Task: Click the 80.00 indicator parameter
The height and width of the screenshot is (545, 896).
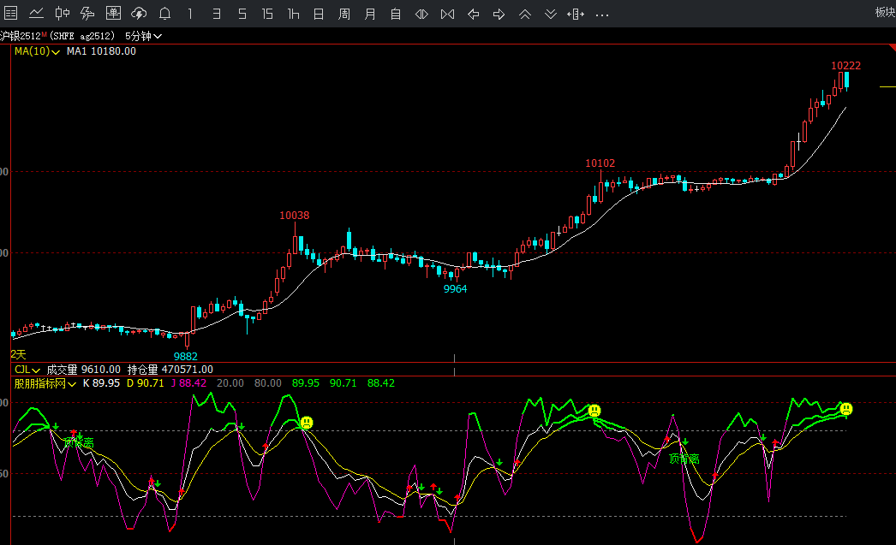Action: [x=268, y=383]
